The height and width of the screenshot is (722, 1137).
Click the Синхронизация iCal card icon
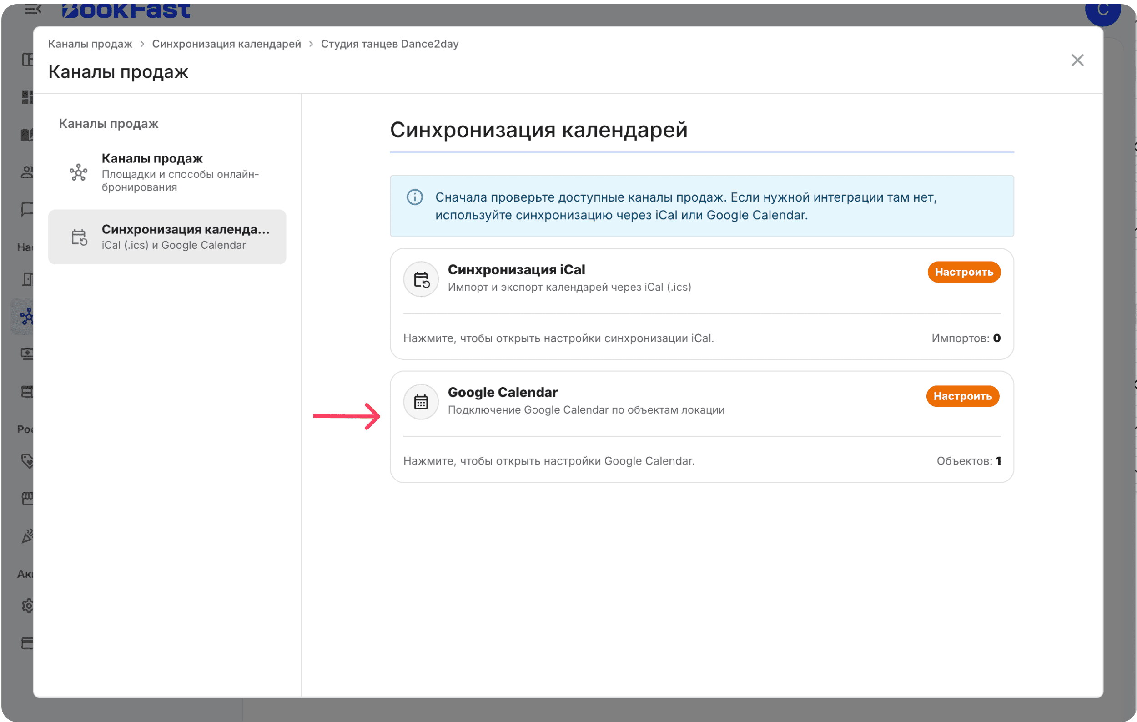tap(421, 279)
